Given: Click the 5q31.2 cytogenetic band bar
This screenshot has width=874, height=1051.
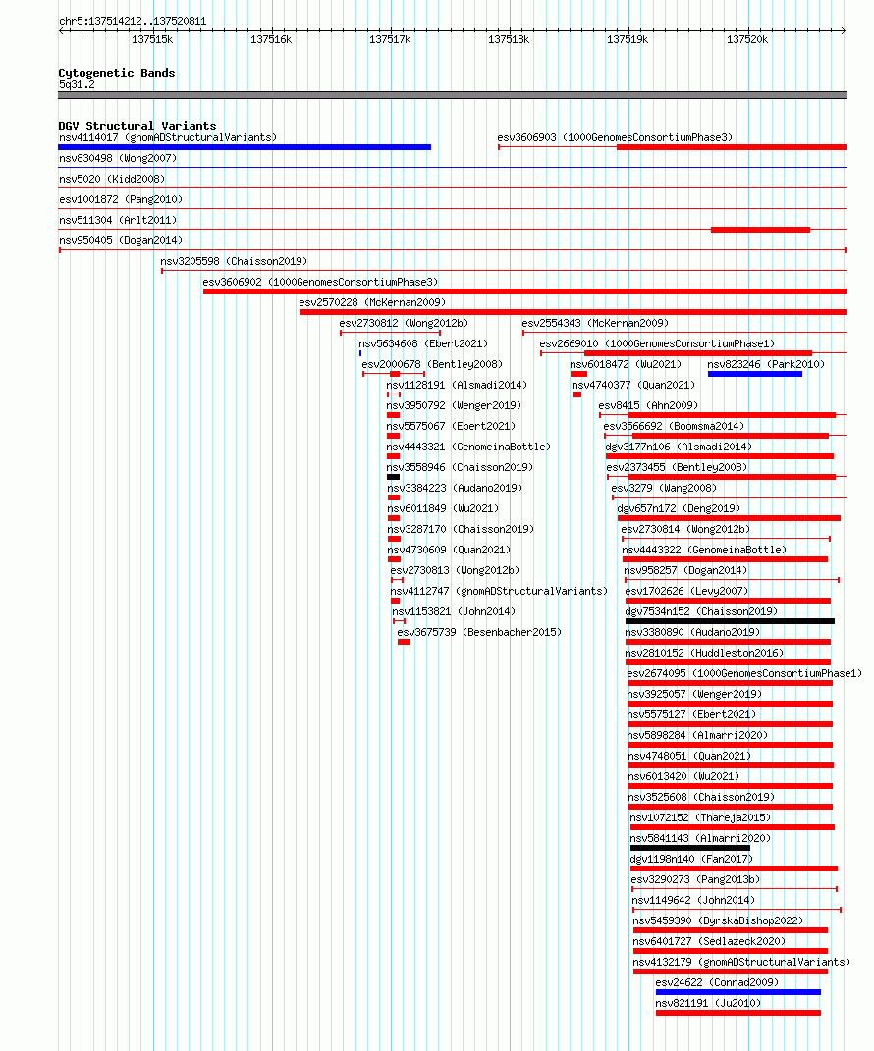Looking at the screenshot, I should point(452,95).
